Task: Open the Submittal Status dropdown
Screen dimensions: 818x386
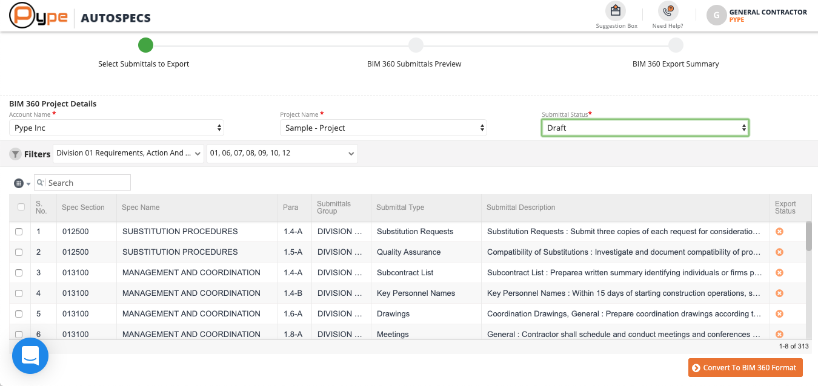Action: click(x=645, y=128)
